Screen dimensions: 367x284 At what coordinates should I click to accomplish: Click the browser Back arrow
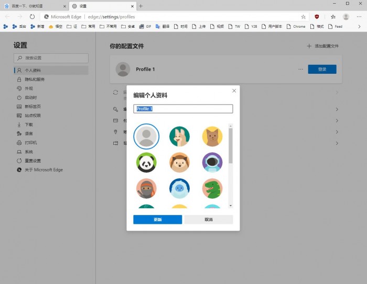pyautogui.click(x=7, y=17)
